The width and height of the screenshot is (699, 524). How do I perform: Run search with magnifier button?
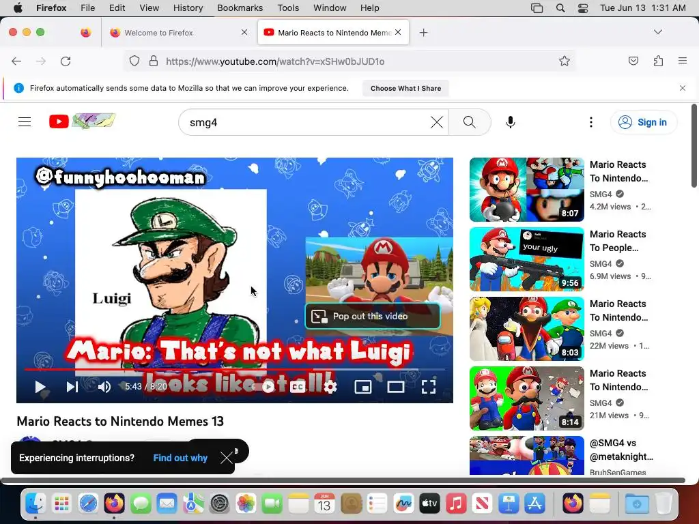pos(470,122)
